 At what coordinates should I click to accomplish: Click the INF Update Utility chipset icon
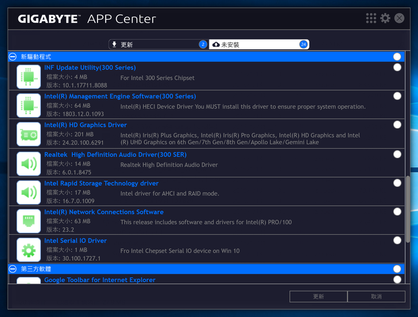pos(29,76)
